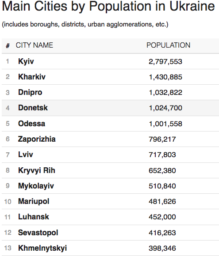The image size is (219, 256).
Task: Open the Mariupol city link
Action: pyautogui.click(x=34, y=201)
